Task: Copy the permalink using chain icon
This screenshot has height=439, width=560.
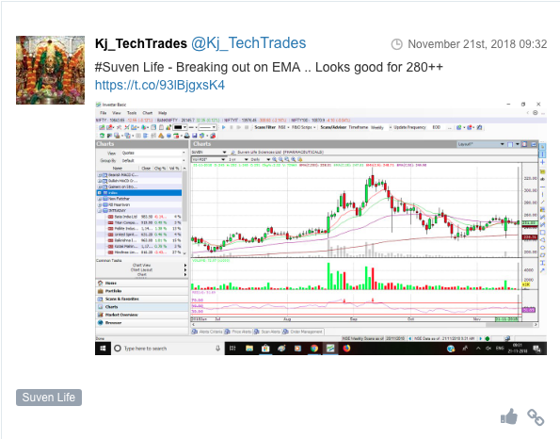Action: click(536, 416)
